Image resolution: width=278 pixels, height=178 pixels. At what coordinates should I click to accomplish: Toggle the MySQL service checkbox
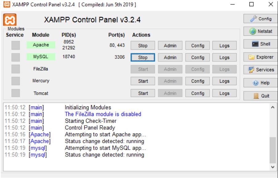coord(16,57)
